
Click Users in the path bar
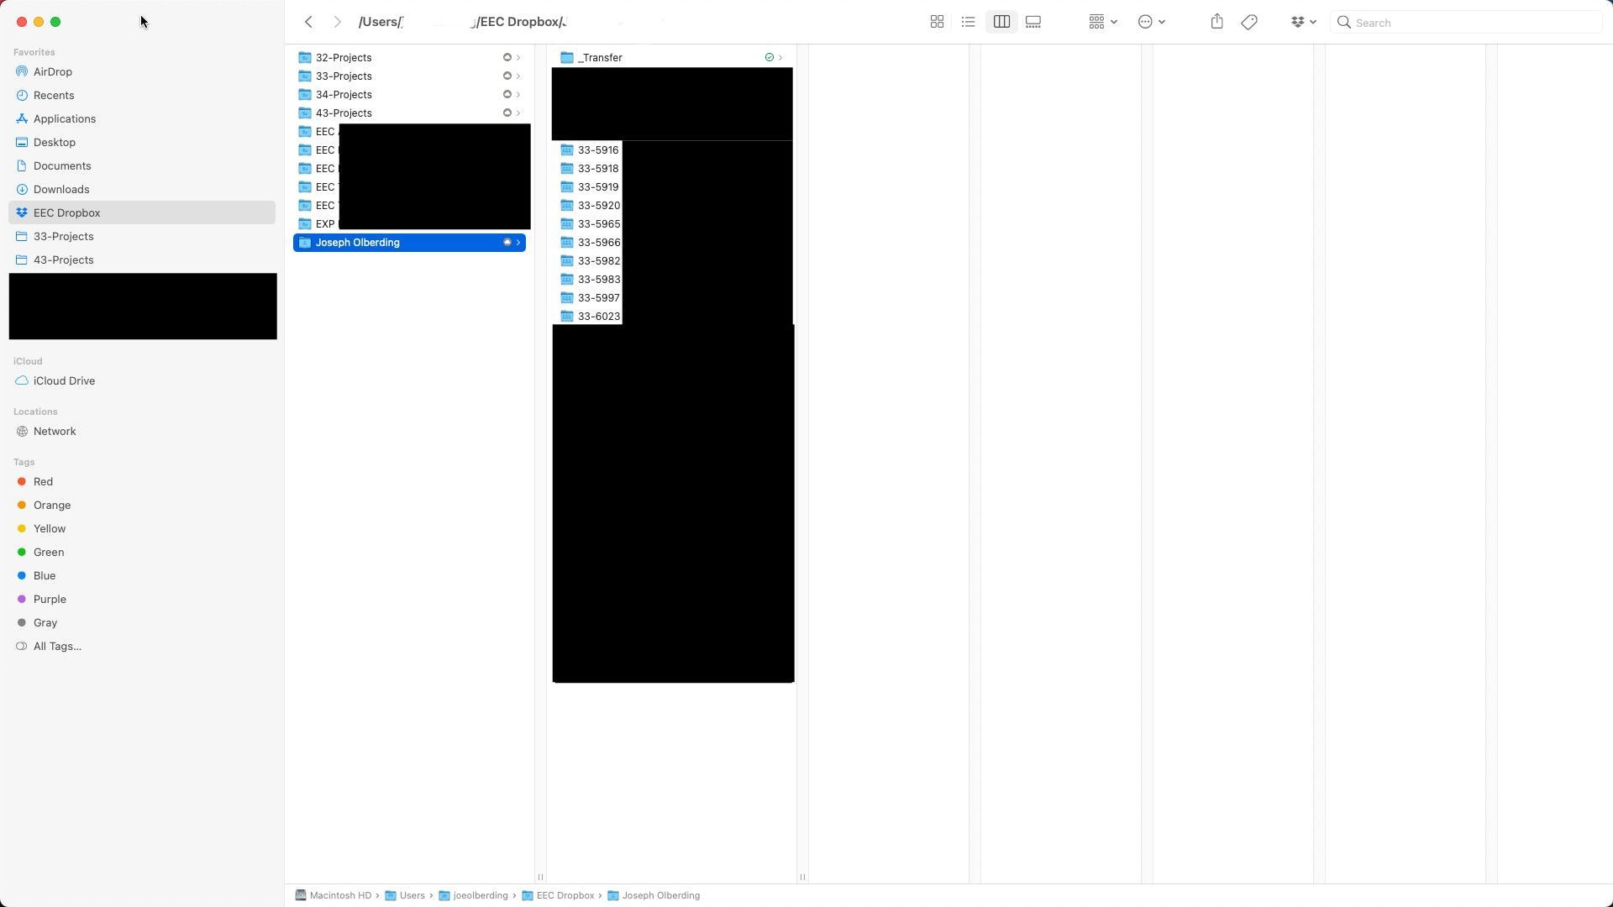point(405,895)
